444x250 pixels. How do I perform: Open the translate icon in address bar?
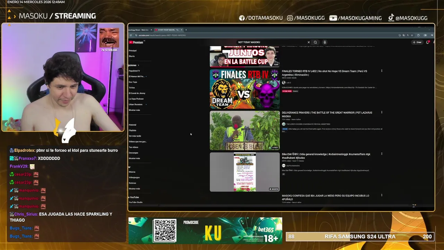[404, 35]
